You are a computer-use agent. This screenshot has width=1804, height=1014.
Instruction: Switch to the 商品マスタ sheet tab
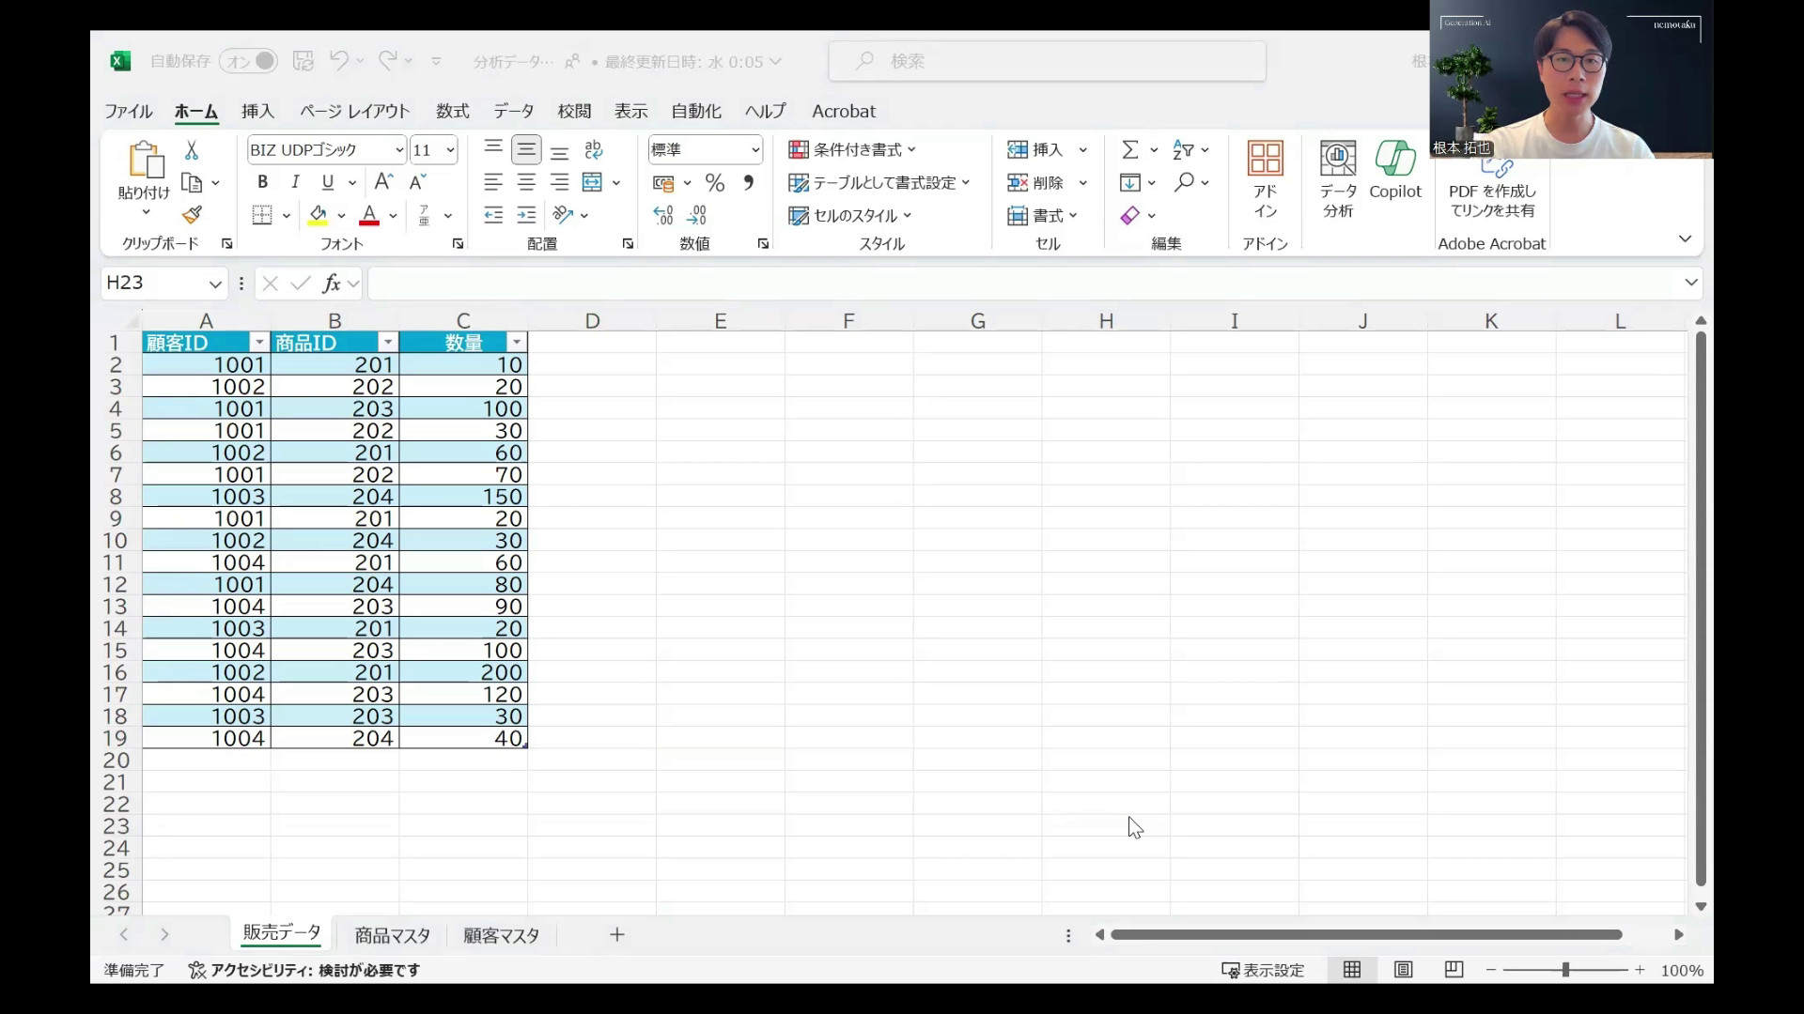(x=392, y=934)
